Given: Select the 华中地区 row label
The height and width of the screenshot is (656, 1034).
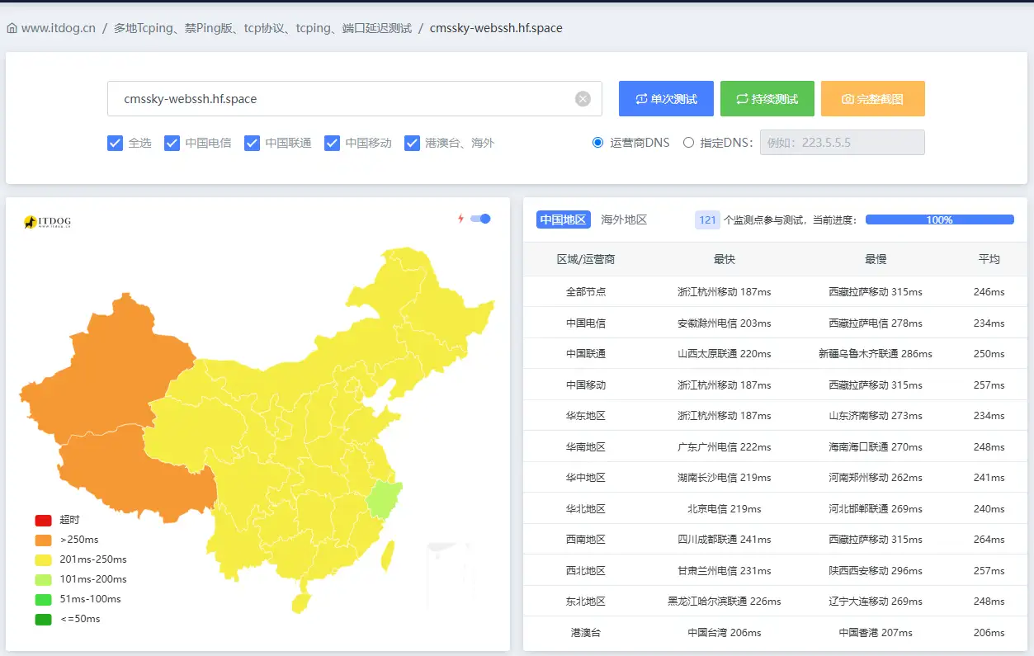Looking at the screenshot, I should click(586, 478).
